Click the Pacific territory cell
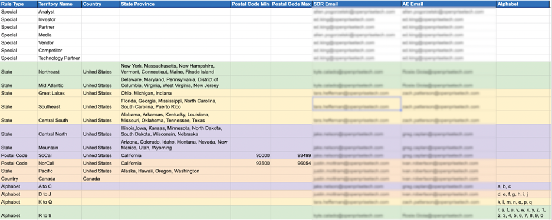The width and height of the screenshot is (552, 220). click(59, 171)
